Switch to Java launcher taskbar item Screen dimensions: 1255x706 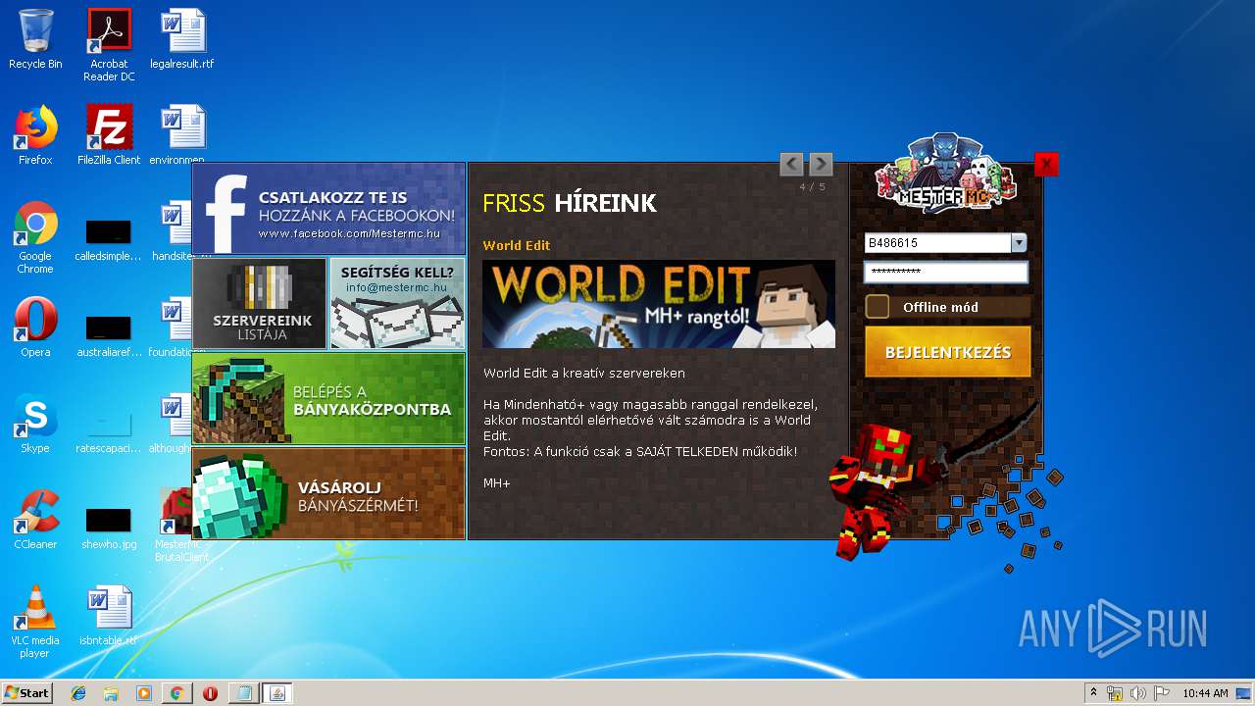click(x=277, y=693)
